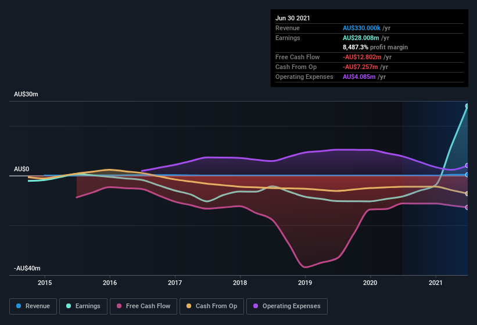Toggle Free Cash Flow legend button
The height and width of the screenshot is (325, 477).
pyautogui.click(x=144, y=306)
